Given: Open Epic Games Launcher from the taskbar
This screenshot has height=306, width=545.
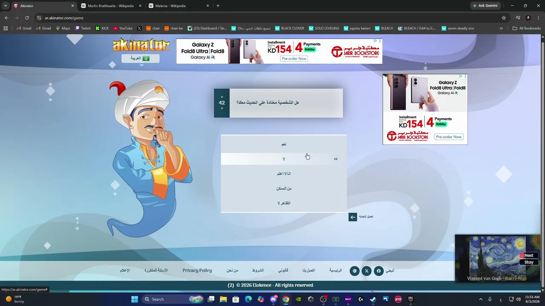Looking at the screenshot, I should (x=410, y=299).
